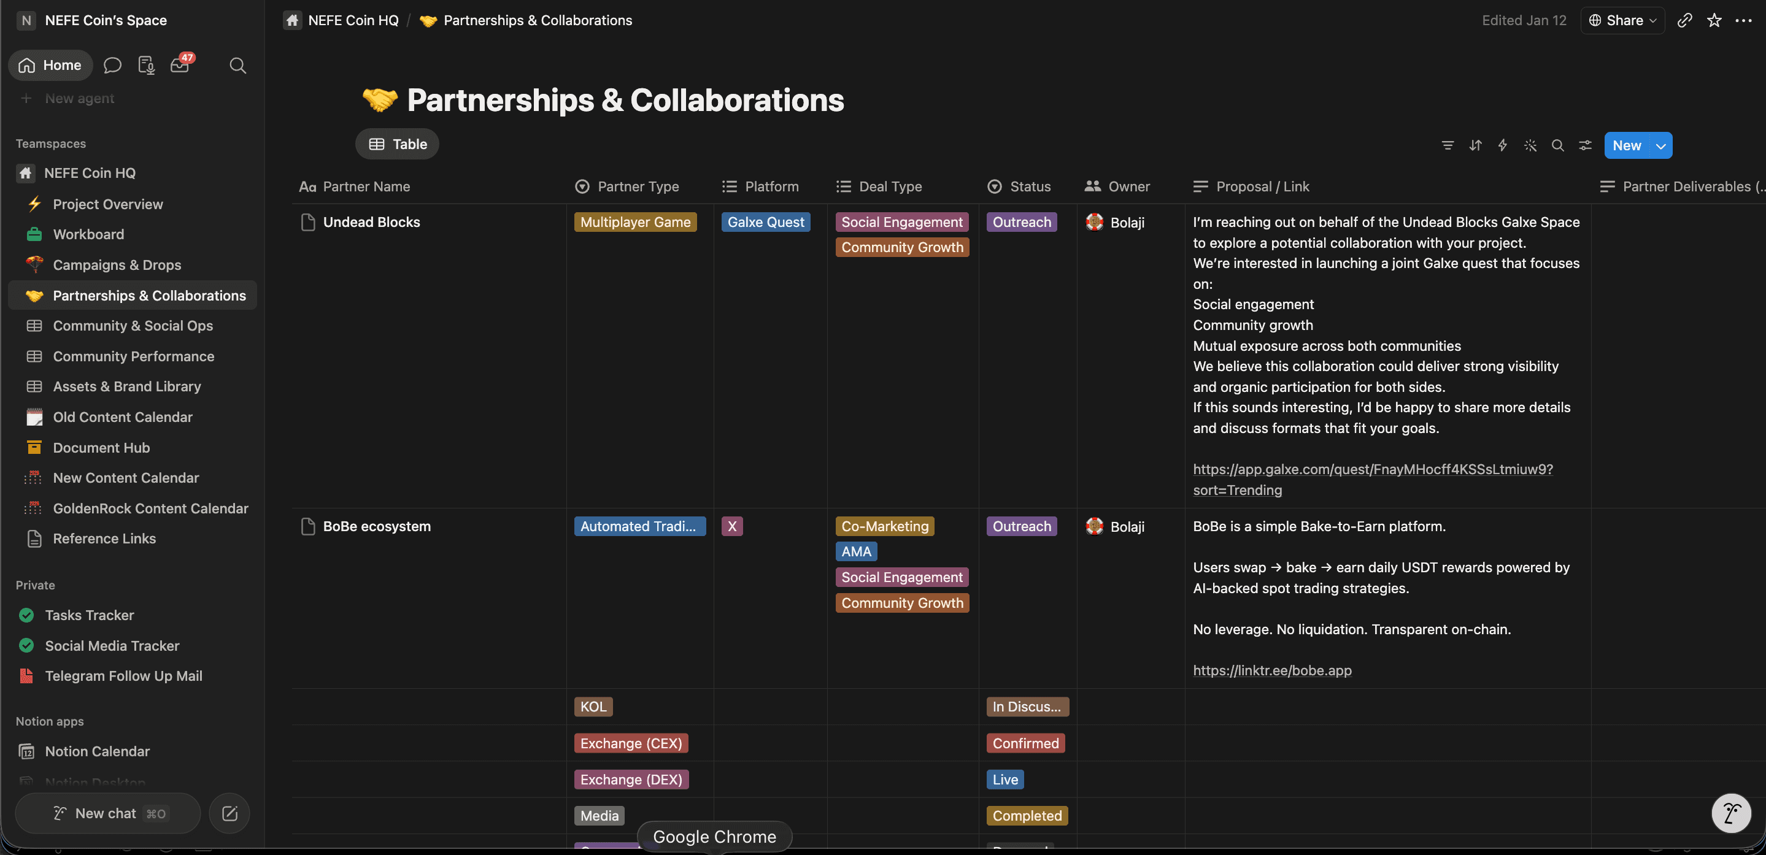Click the New chat button
1766x855 pixels.
tap(107, 813)
